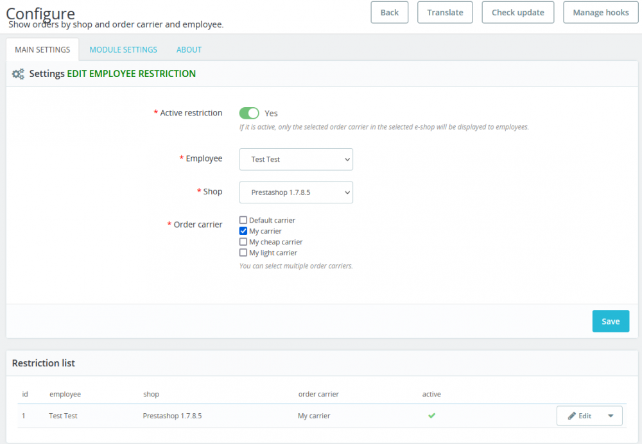Switch to the Module Settings tab
The width and height of the screenshot is (642, 444).
click(x=123, y=49)
